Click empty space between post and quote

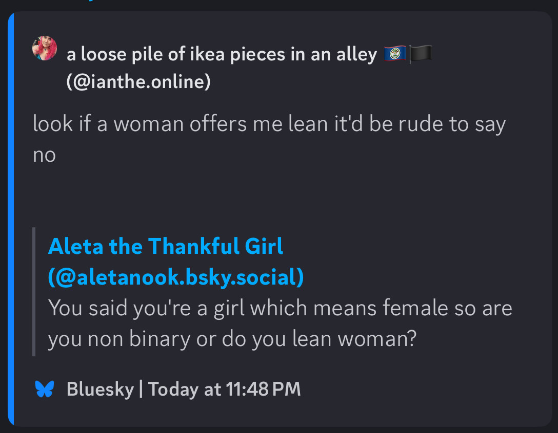[x=256, y=197]
